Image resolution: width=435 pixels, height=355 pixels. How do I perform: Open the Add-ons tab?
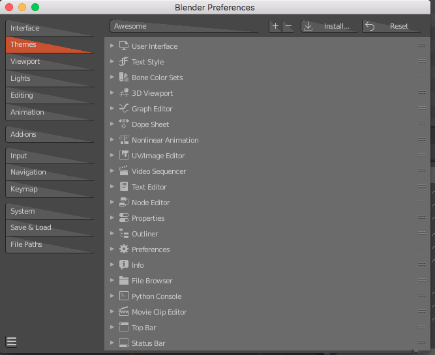coord(50,134)
